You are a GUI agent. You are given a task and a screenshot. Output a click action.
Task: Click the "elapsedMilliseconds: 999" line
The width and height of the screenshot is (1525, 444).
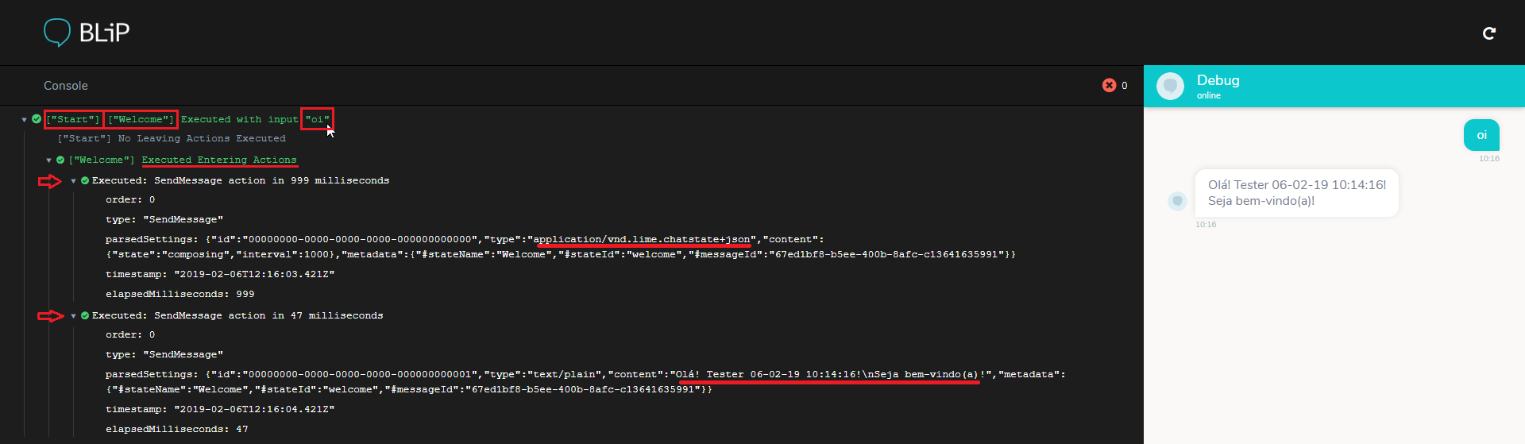click(180, 294)
